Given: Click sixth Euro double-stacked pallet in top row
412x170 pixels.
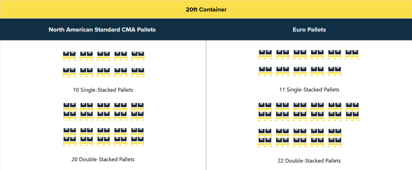Looking at the screenshot, I should click(352, 111).
